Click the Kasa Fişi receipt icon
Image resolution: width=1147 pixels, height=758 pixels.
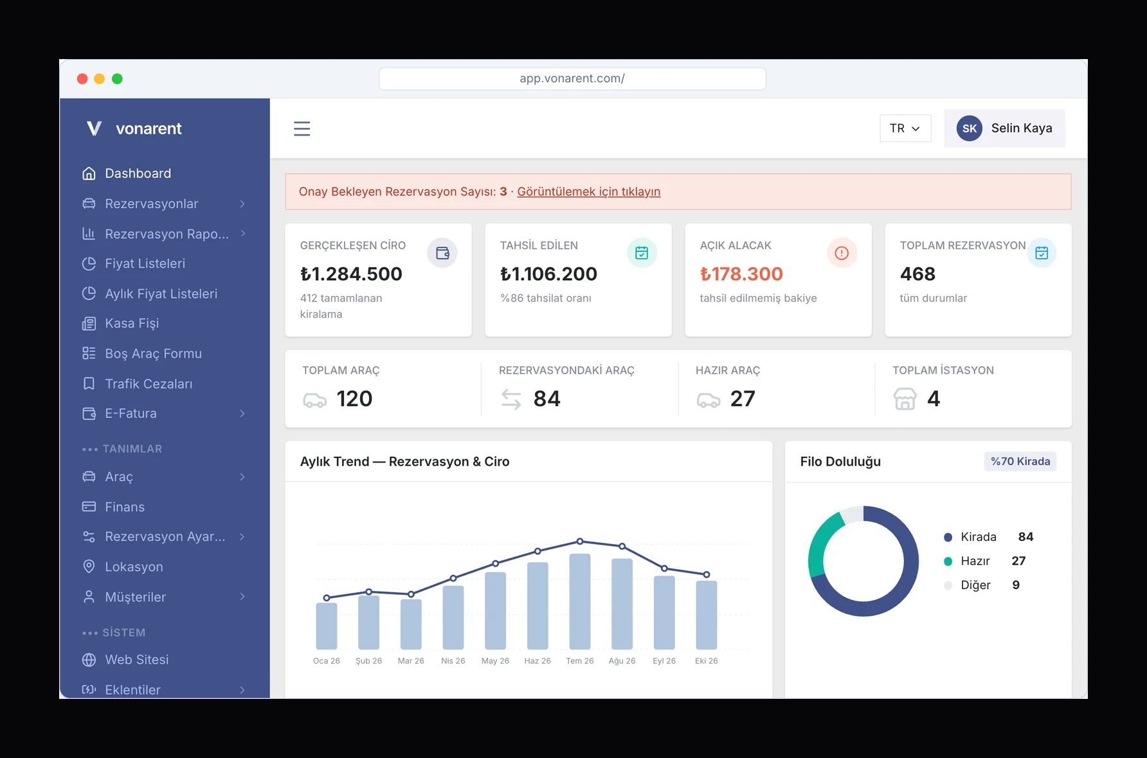pos(89,324)
